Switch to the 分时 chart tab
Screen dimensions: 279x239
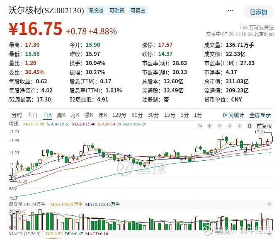click(x=17, y=115)
